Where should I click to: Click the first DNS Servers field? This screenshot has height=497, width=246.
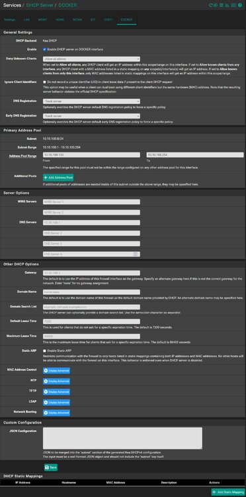click(x=91, y=223)
